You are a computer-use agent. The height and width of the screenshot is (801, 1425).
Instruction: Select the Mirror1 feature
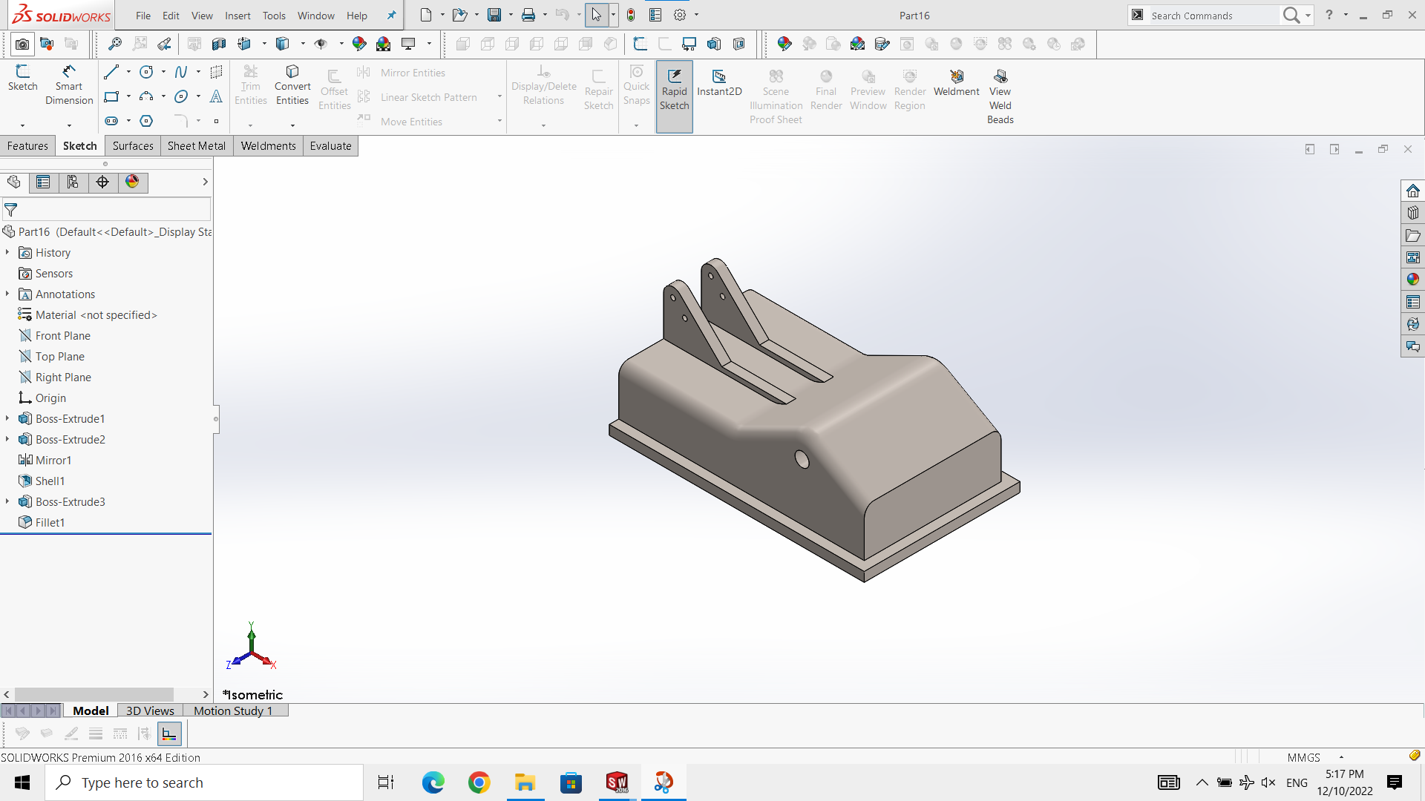53,461
